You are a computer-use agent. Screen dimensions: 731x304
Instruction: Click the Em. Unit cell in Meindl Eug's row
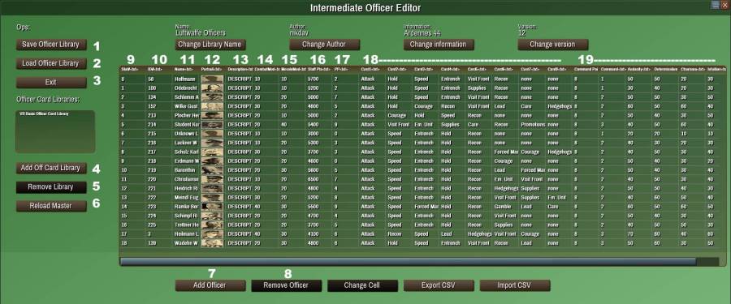point(559,197)
